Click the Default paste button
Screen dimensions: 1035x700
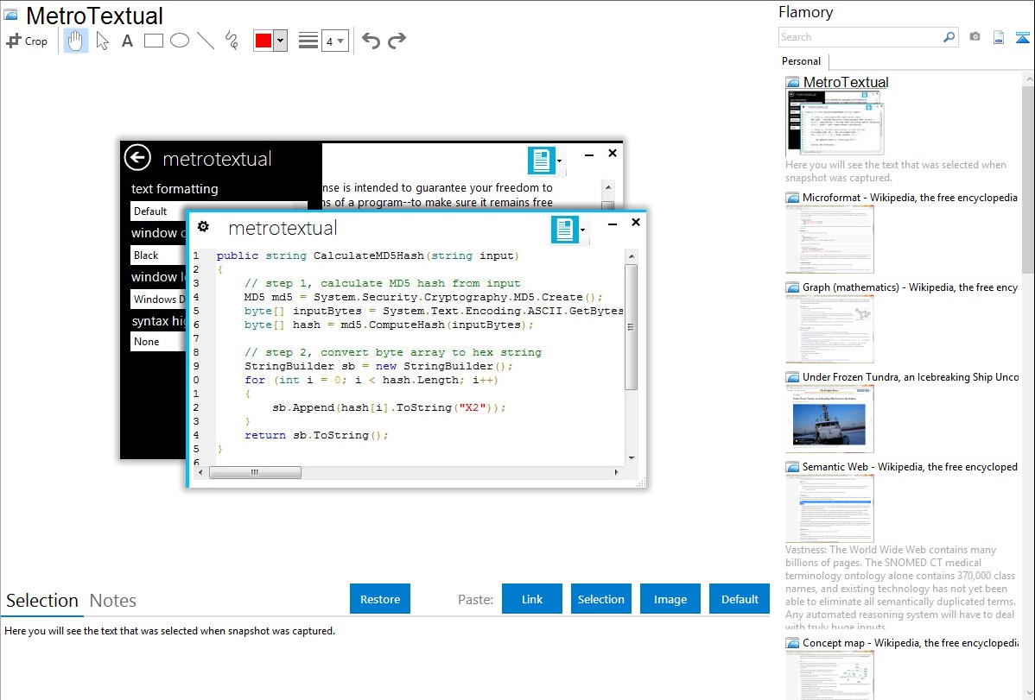[740, 599]
